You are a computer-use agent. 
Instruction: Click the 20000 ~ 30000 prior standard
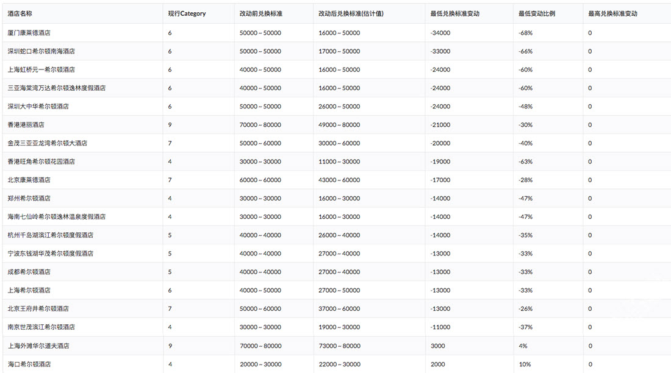click(x=260, y=364)
